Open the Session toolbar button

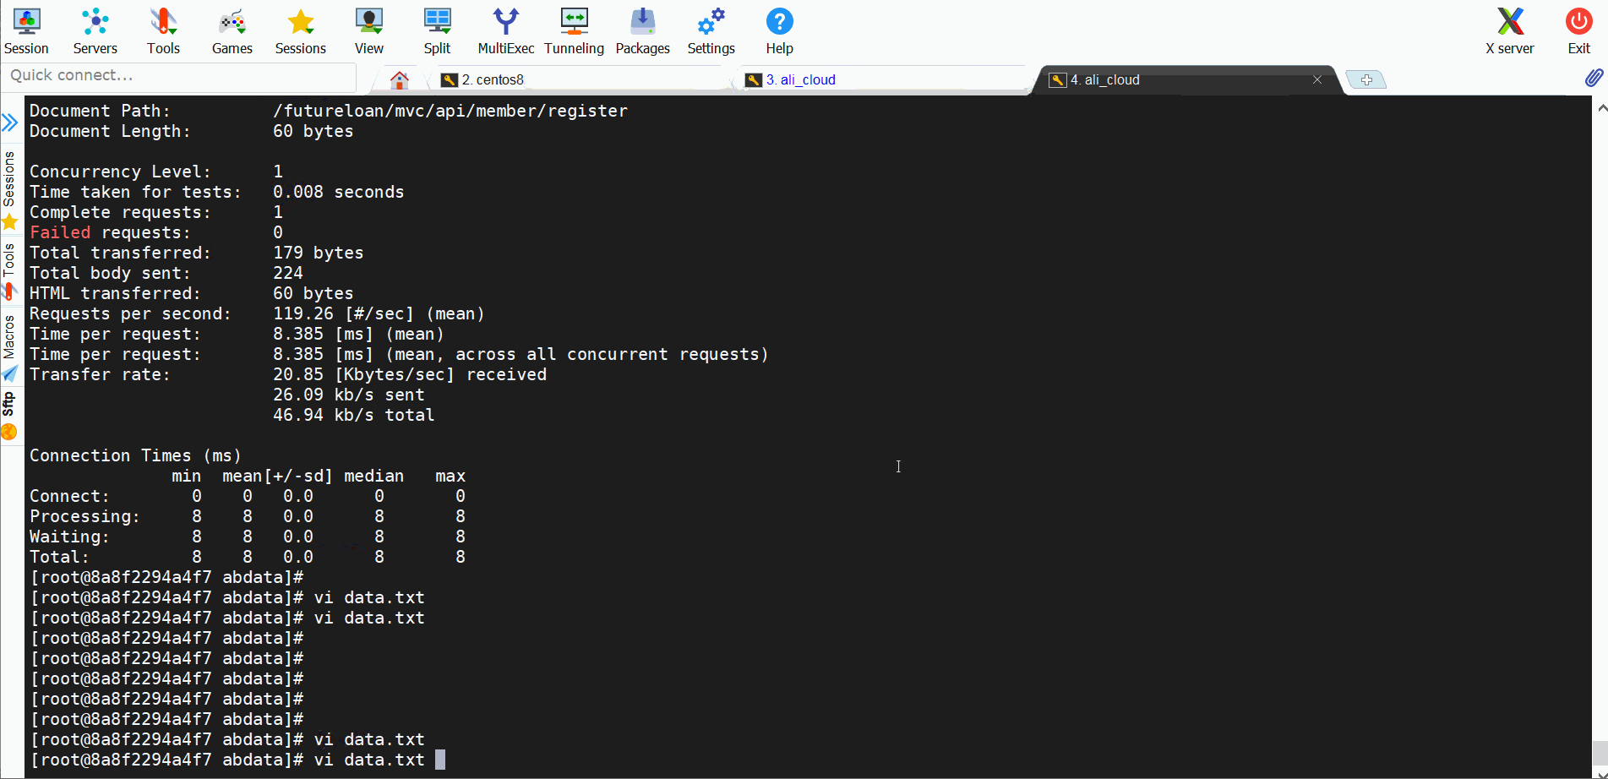(x=26, y=31)
